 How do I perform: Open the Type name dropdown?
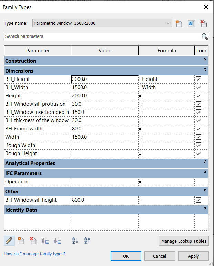(x=168, y=23)
